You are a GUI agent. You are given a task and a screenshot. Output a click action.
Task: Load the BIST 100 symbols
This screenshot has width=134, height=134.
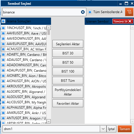tap(68, 71)
